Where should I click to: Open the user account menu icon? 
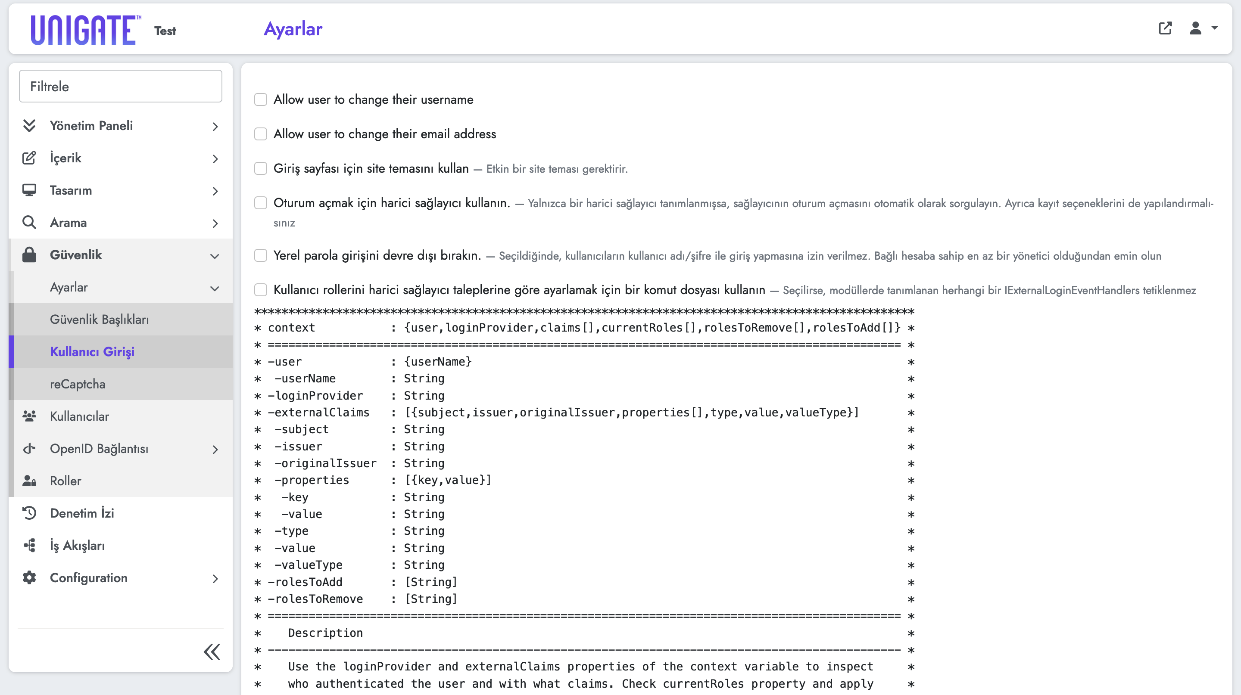1195,28
